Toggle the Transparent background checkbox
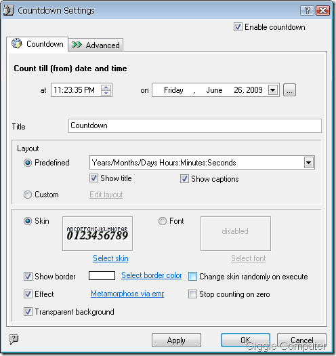 tap(28, 312)
